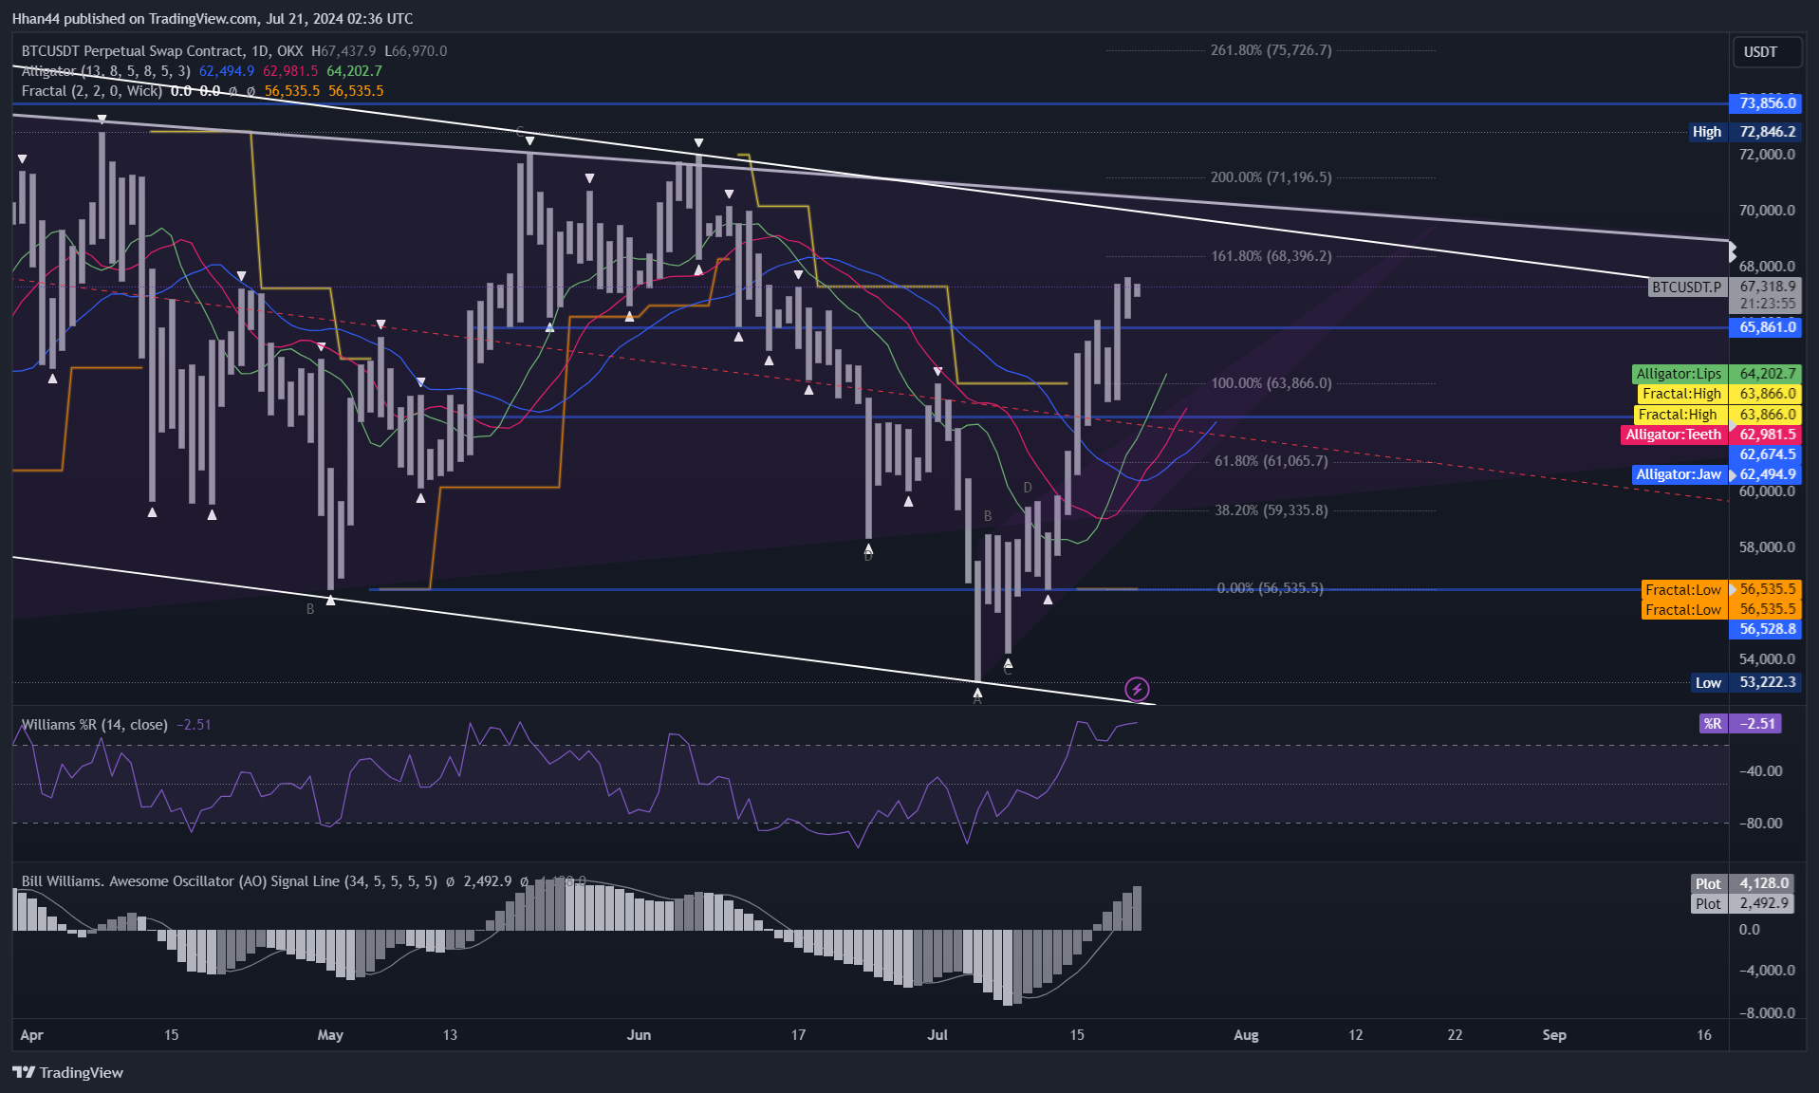Click Jul on the date axis
This screenshot has width=1819, height=1093.
point(937,1035)
